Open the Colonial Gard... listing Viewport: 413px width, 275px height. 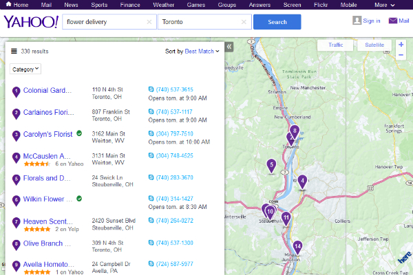pyautogui.click(x=47, y=90)
